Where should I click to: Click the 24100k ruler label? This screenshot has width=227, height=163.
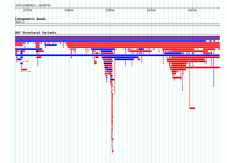point(192,10)
